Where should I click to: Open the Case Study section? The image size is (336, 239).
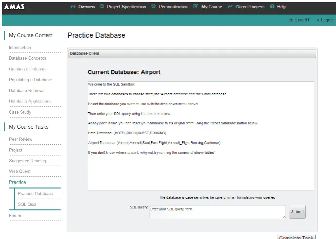pos(20,112)
